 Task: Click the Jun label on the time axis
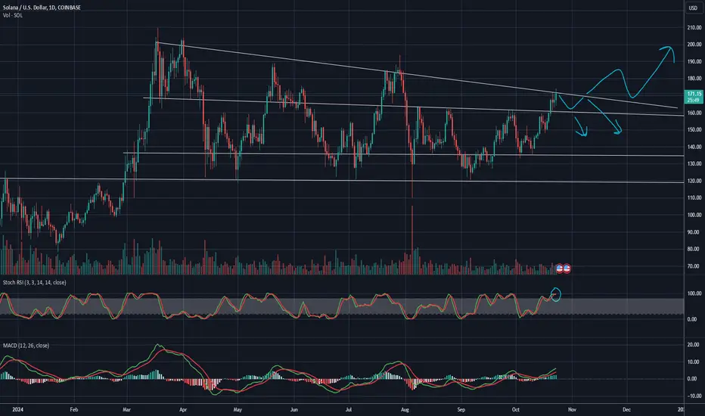tap(293, 410)
